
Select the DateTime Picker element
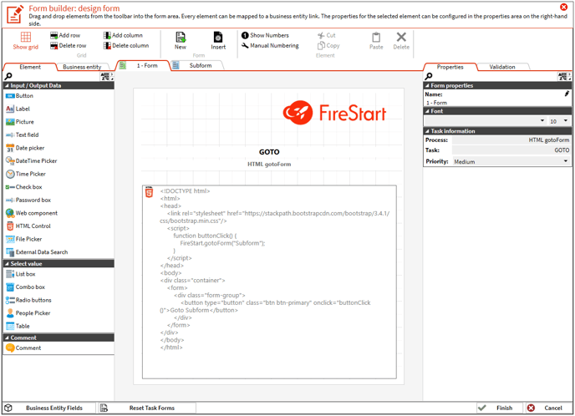point(31,161)
